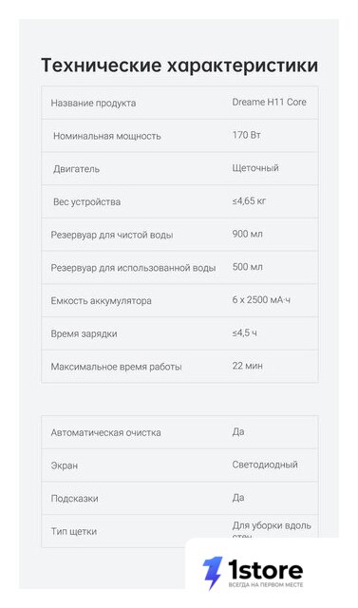Select the 'Подсказки' row label
358x608 pixels.
pos(74,499)
